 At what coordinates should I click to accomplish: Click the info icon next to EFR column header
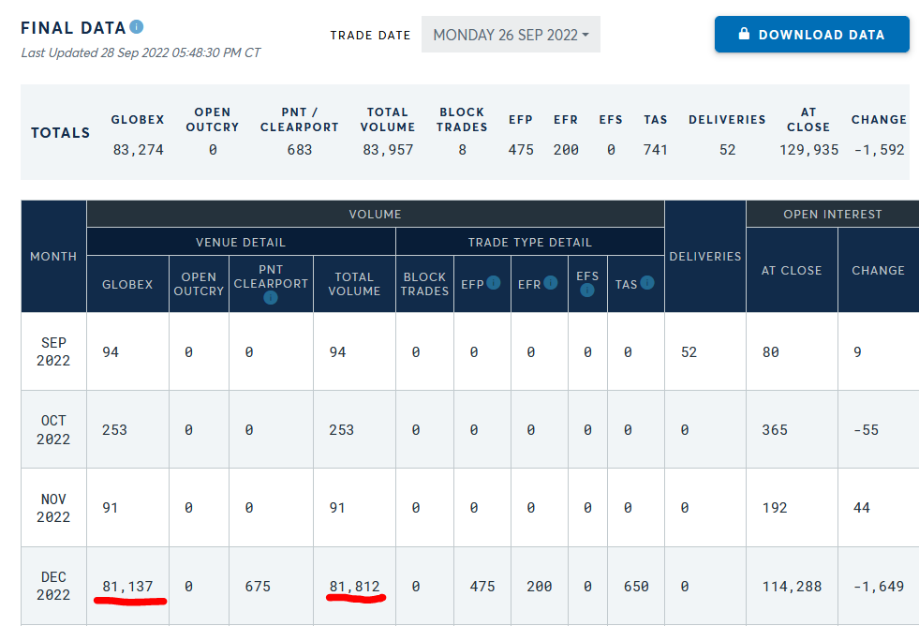tap(550, 283)
